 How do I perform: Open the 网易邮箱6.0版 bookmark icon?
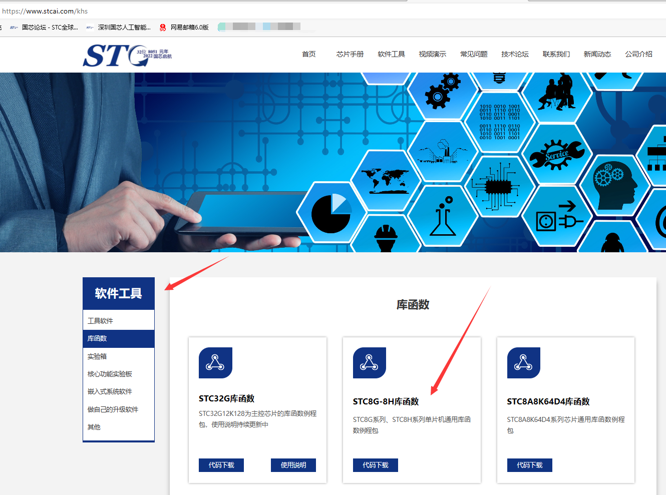click(x=163, y=28)
